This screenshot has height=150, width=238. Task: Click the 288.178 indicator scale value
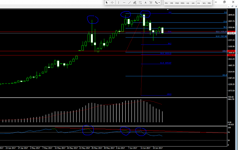pyautogui.click(x=231, y=99)
